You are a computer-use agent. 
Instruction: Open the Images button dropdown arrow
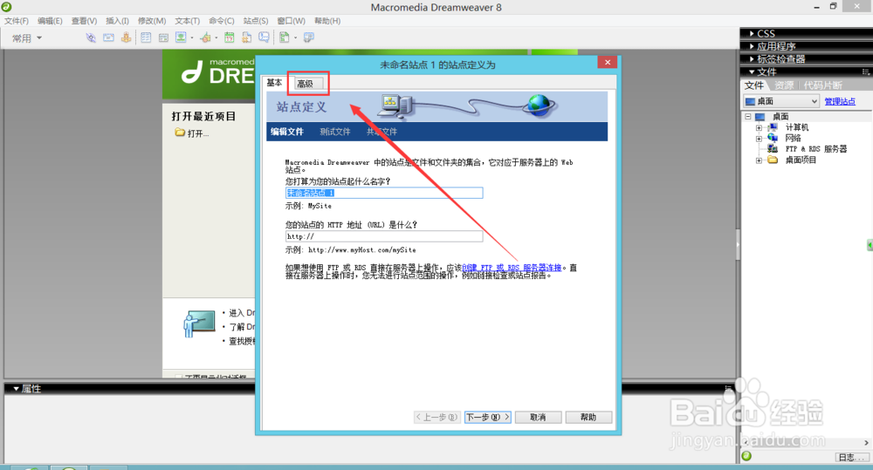click(x=191, y=38)
